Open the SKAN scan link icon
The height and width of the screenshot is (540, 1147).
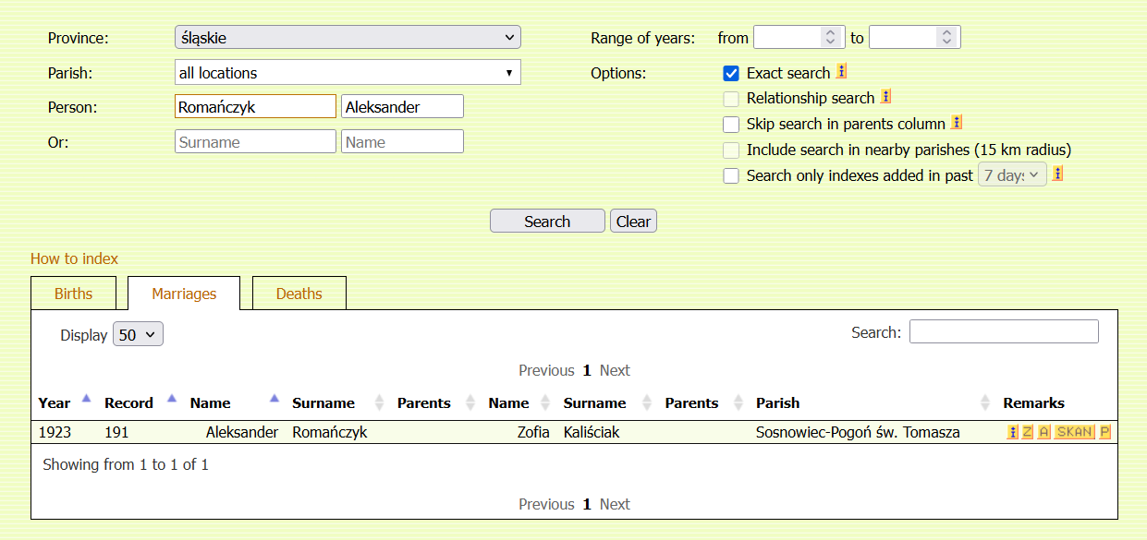(x=1074, y=432)
